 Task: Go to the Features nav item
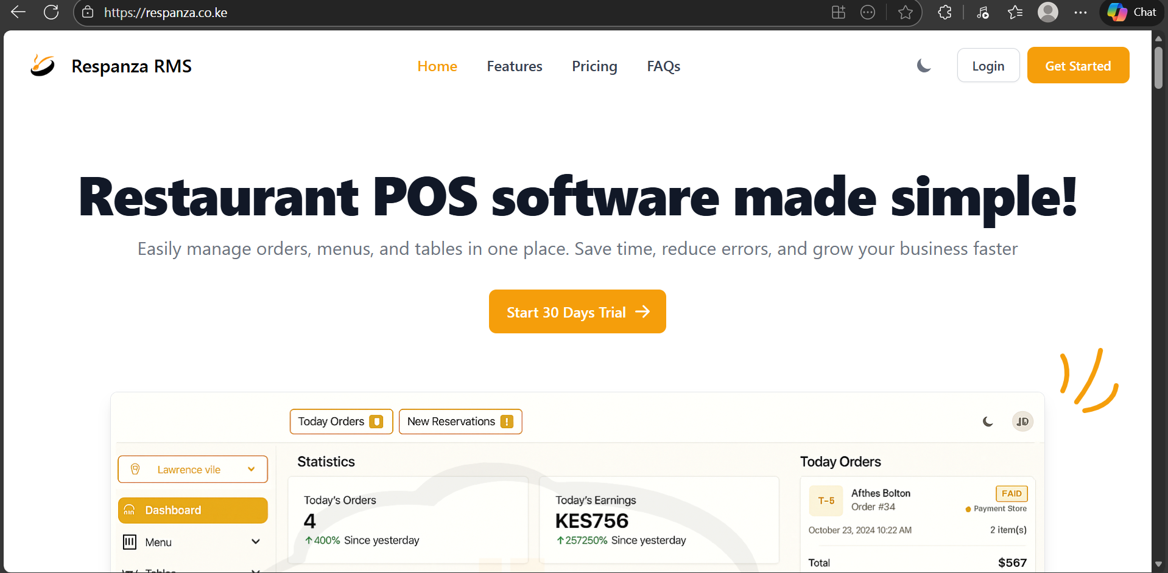(514, 66)
